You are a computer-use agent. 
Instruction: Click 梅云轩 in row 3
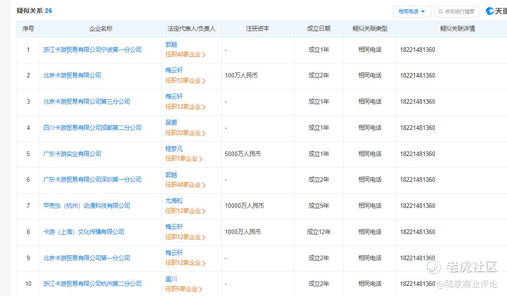point(174,96)
